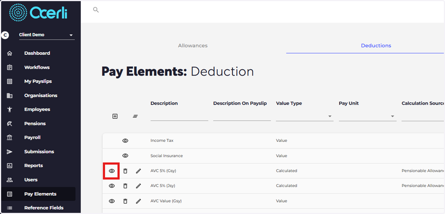Click the Pay Unit column header
This screenshot has width=445, height=214.
pos(349,103)
